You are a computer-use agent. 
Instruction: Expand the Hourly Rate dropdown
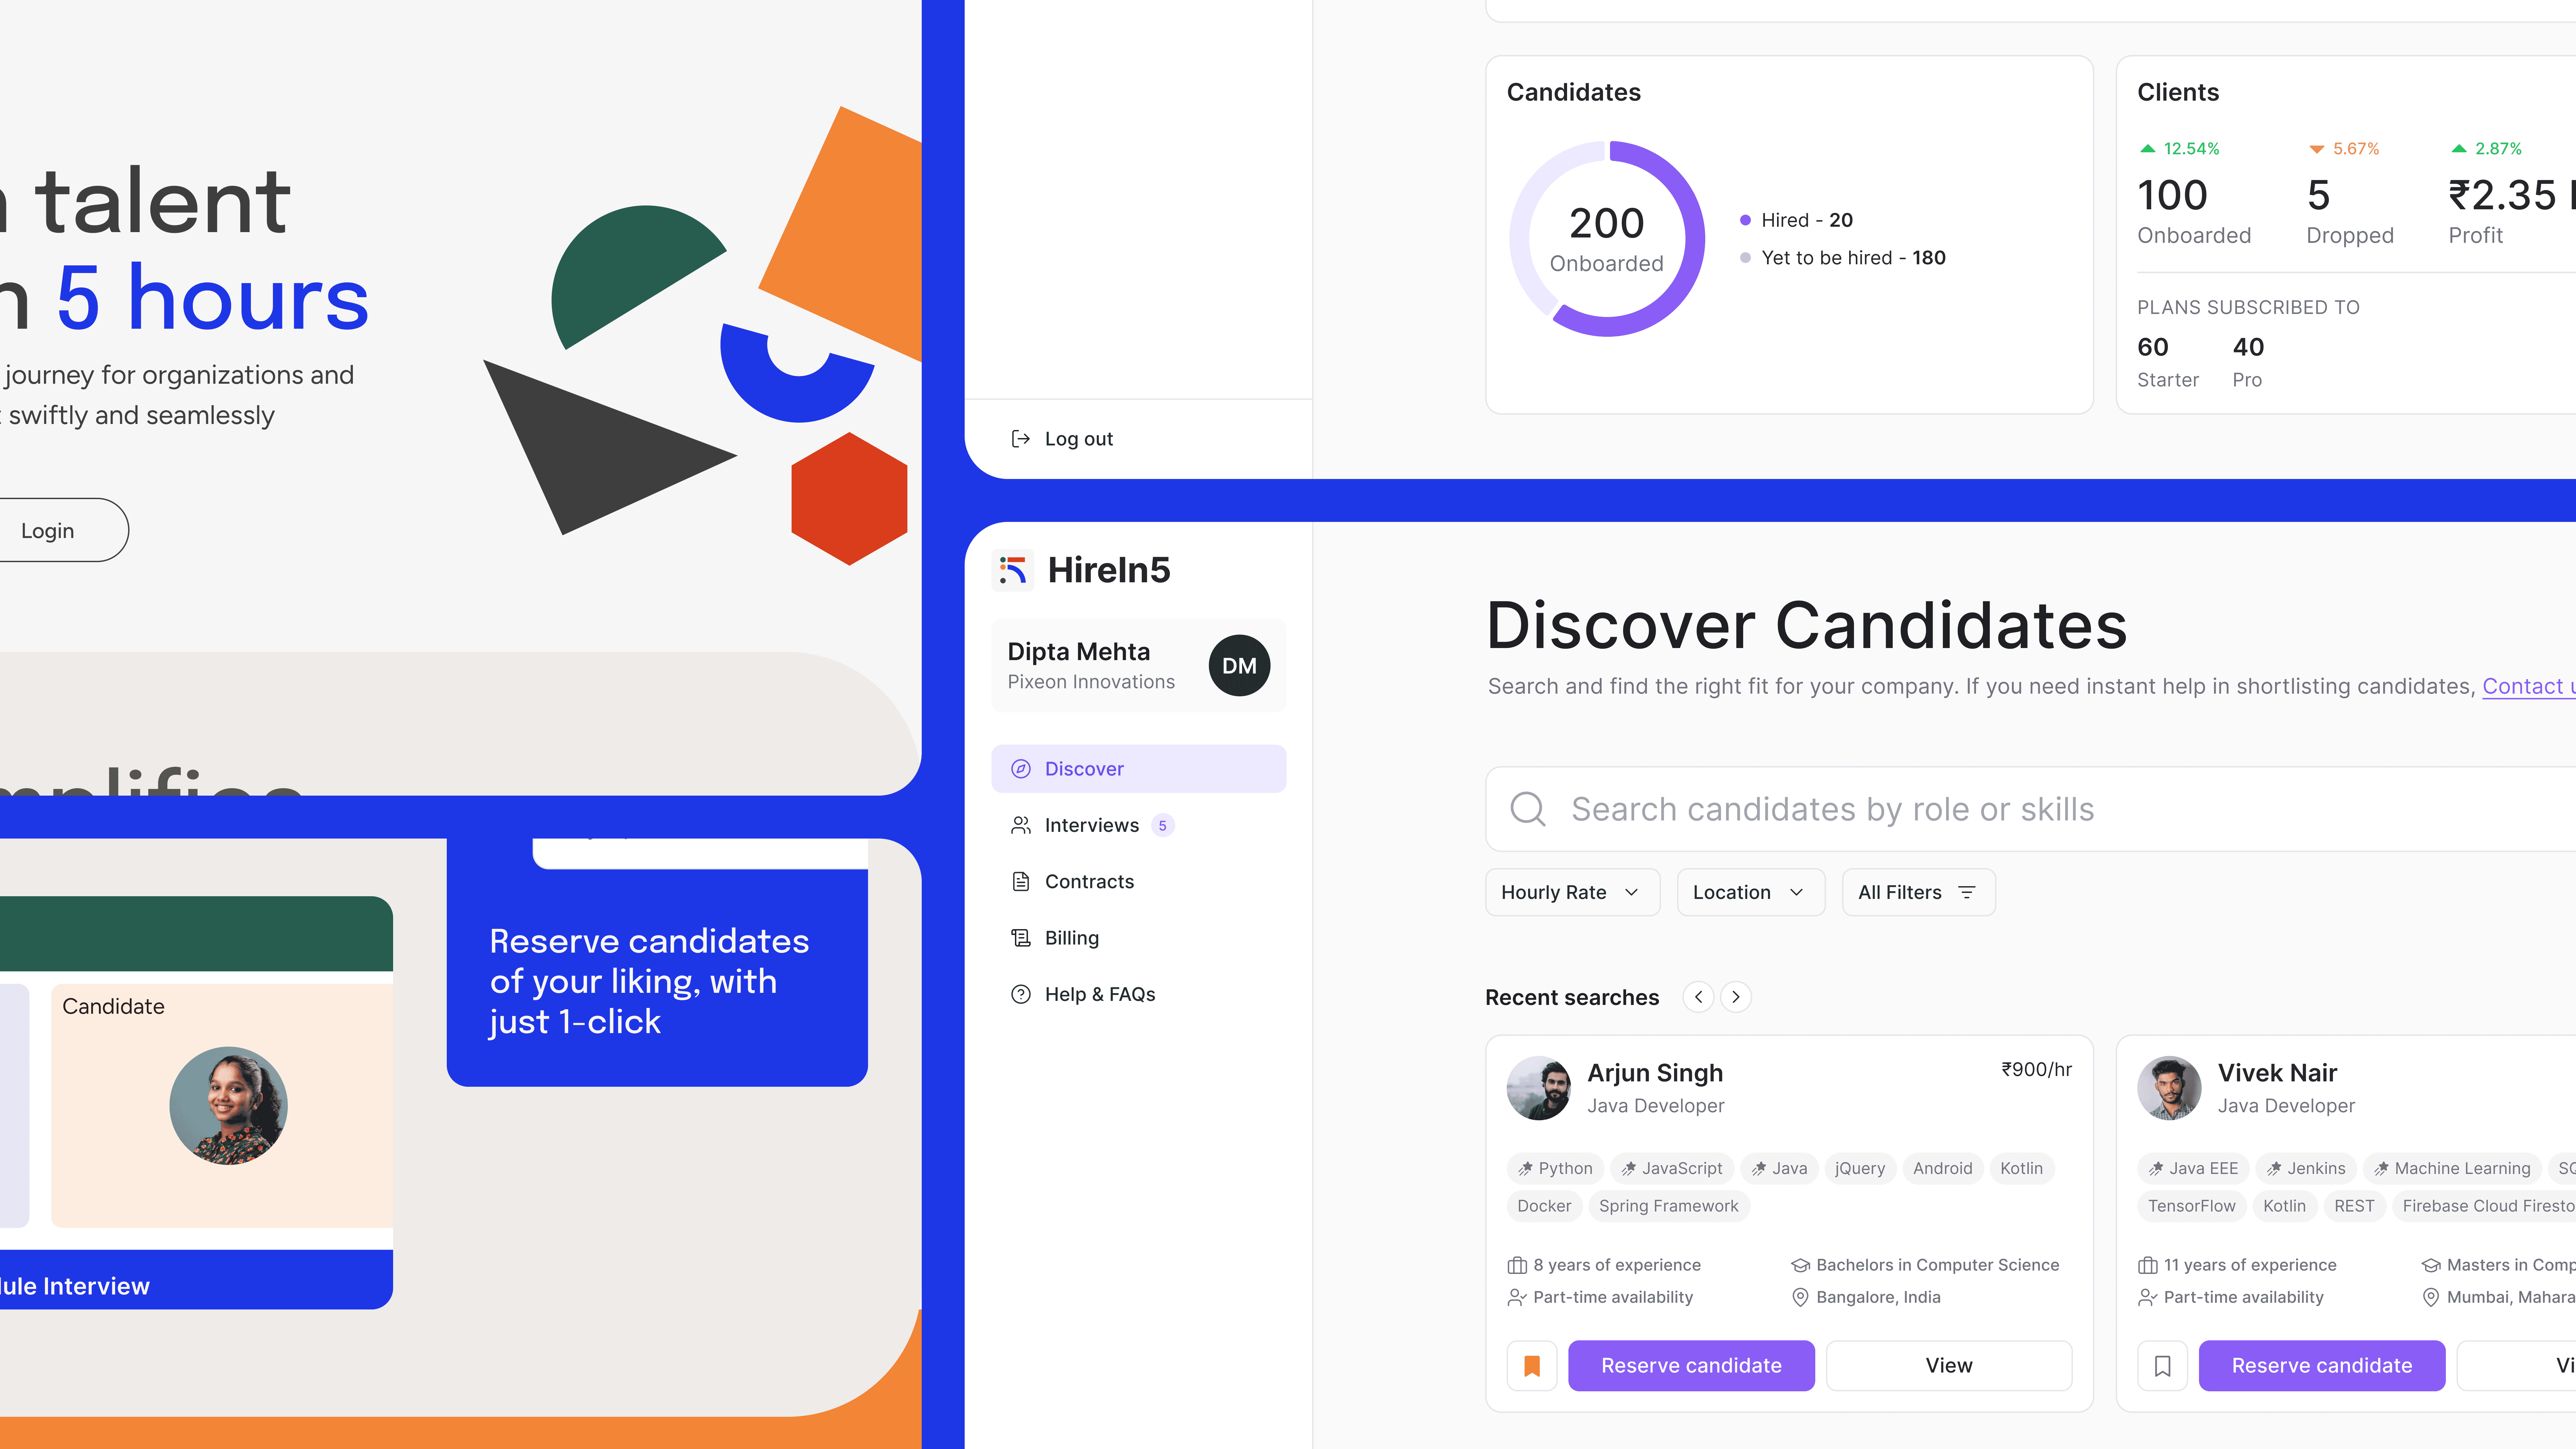point(1572,892)
